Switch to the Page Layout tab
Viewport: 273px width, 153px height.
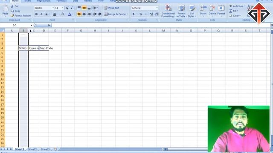(x=44, y=1)
